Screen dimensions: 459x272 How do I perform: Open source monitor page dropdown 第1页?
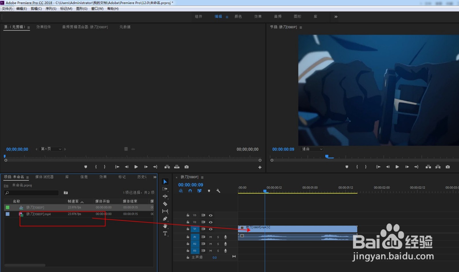[51, 149]
